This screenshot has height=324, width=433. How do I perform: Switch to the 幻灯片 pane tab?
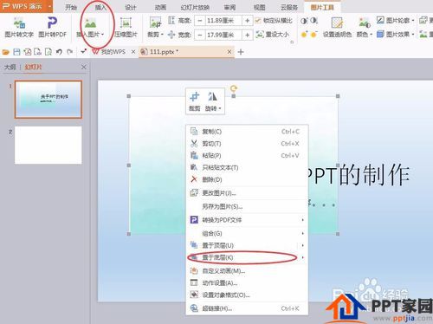pyautogui.click(x=33, y=67)
